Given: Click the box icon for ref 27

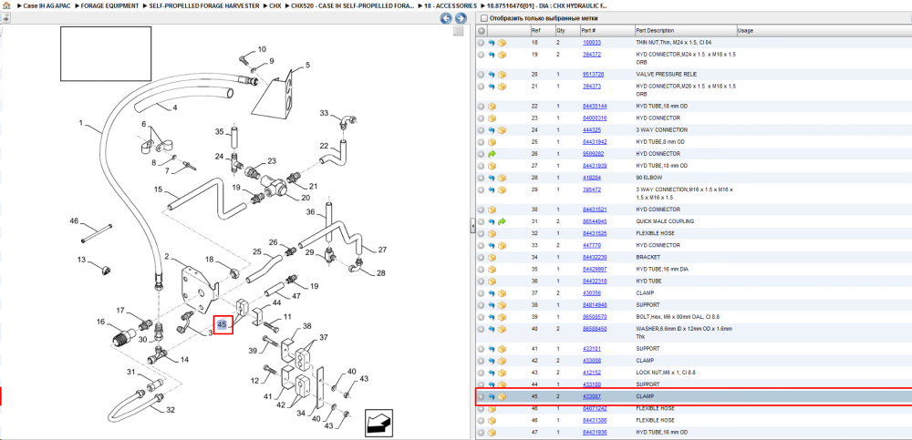Looking at the screenshot, I should tap(492, 166).
